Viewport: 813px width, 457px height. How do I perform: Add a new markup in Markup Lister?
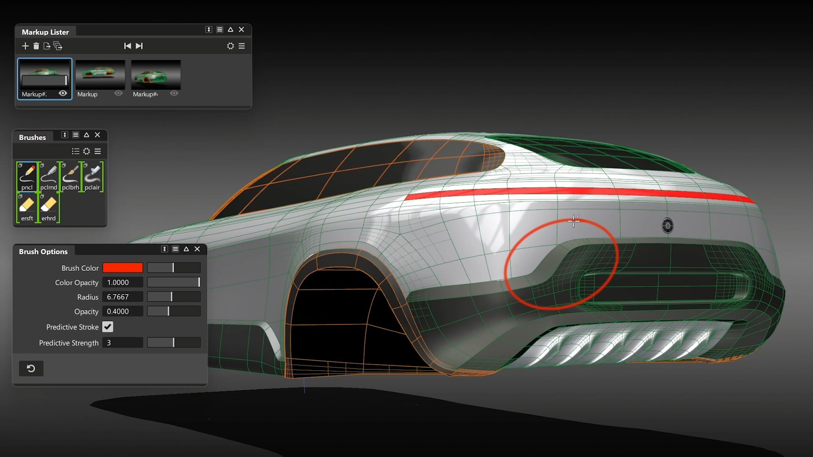pos(25,46)
